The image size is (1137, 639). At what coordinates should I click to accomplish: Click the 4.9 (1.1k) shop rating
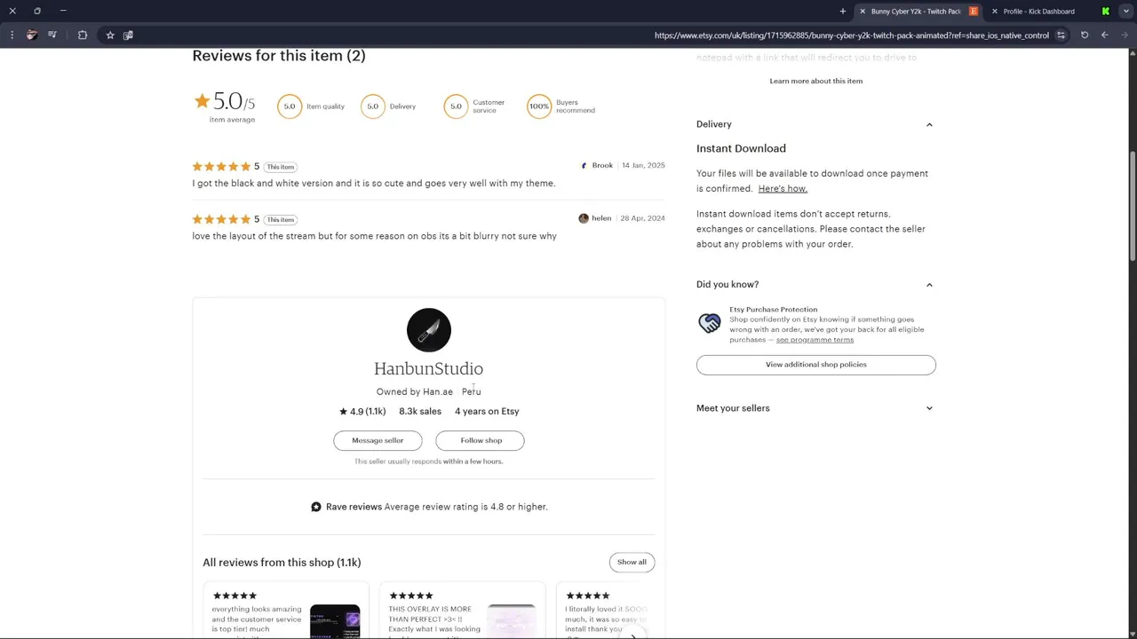click(362, 412)
